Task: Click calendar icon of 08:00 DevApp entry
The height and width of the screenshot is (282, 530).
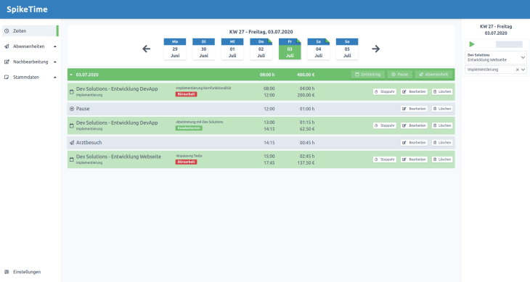Action: (72, 92)
